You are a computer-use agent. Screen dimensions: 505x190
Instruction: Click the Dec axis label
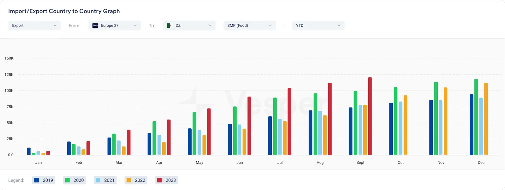coord(481,163)
